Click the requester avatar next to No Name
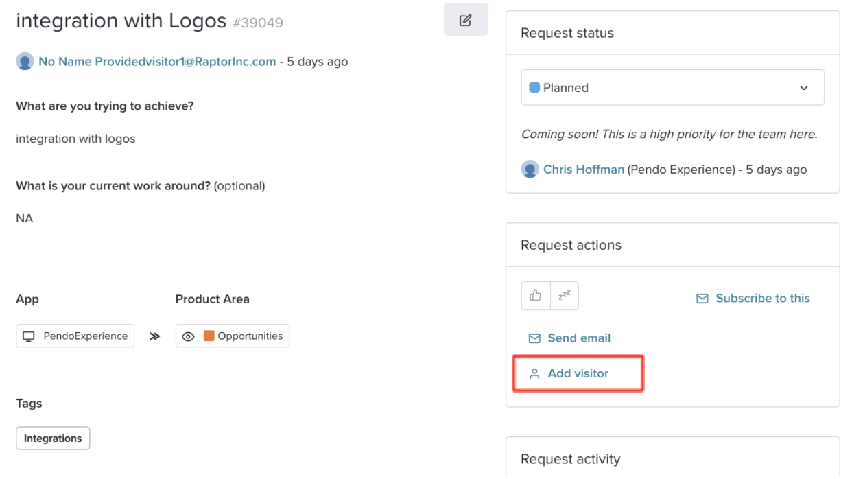852x479 pixels. tap(25, 62)
